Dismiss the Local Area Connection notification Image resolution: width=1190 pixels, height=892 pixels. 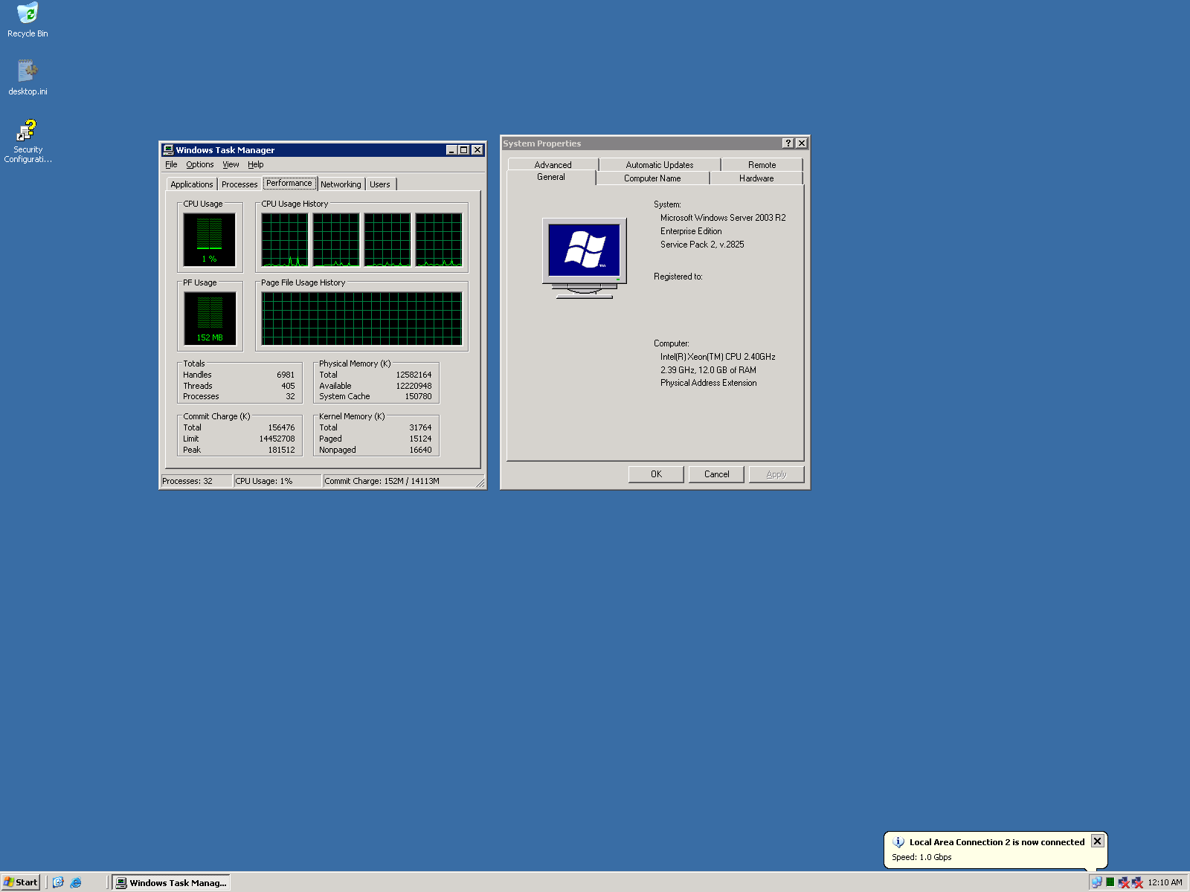(x=1097, y=841)
